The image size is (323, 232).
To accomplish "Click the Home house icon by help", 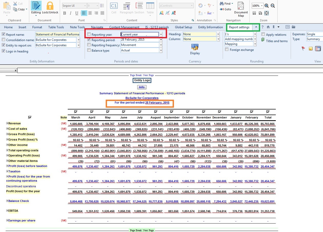I will click(x=268, y=27).
